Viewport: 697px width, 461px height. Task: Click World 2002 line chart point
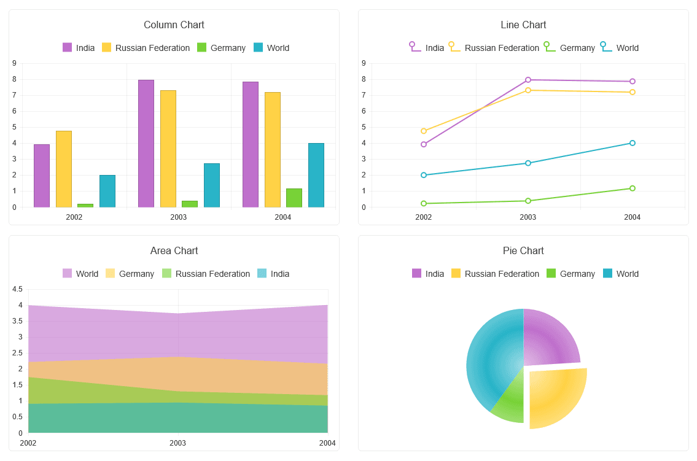424,175
